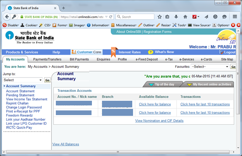Expand the Tip of the day tab
242x156 pixels.
pyautogui.click(x=162, y=85)
